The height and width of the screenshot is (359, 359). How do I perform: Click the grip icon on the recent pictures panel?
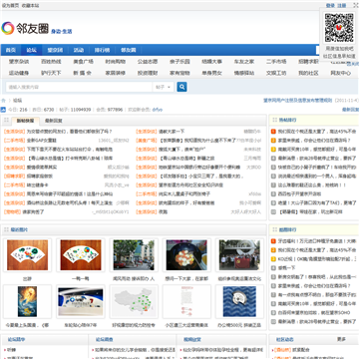pyautogui.click(x=6, y=229)
